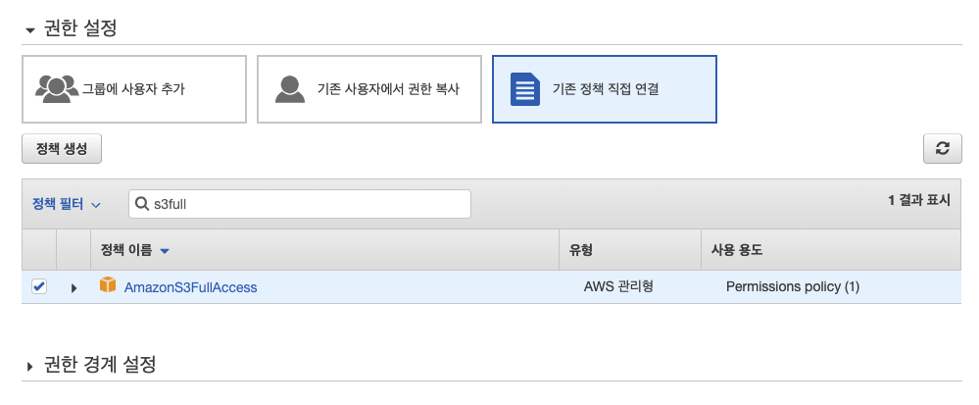Viewport: 979px width, 405px height.
Task: Click the search magnifier icon
Action: [x=141, y=204]
